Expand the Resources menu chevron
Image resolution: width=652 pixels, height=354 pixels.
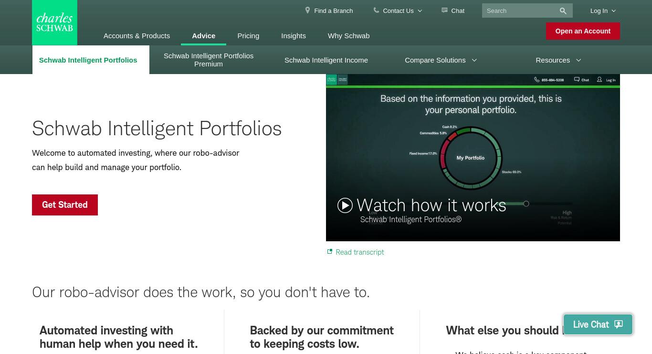(x=578, y=60)
